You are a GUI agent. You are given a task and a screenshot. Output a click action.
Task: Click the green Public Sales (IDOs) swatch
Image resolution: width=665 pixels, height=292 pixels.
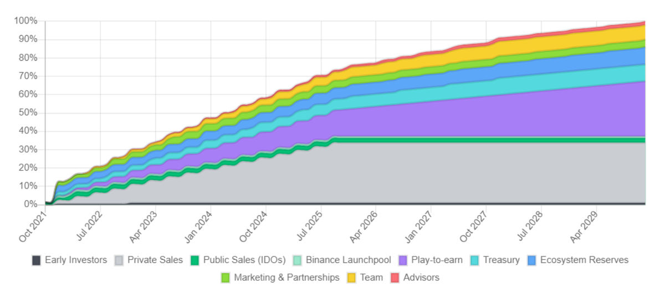195,260
